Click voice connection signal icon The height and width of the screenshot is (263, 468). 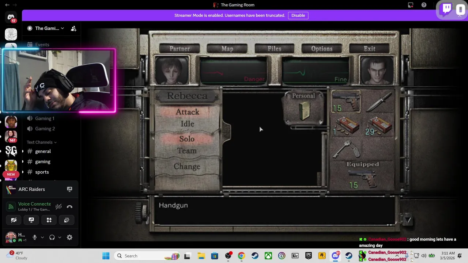[x=11, y=207]
